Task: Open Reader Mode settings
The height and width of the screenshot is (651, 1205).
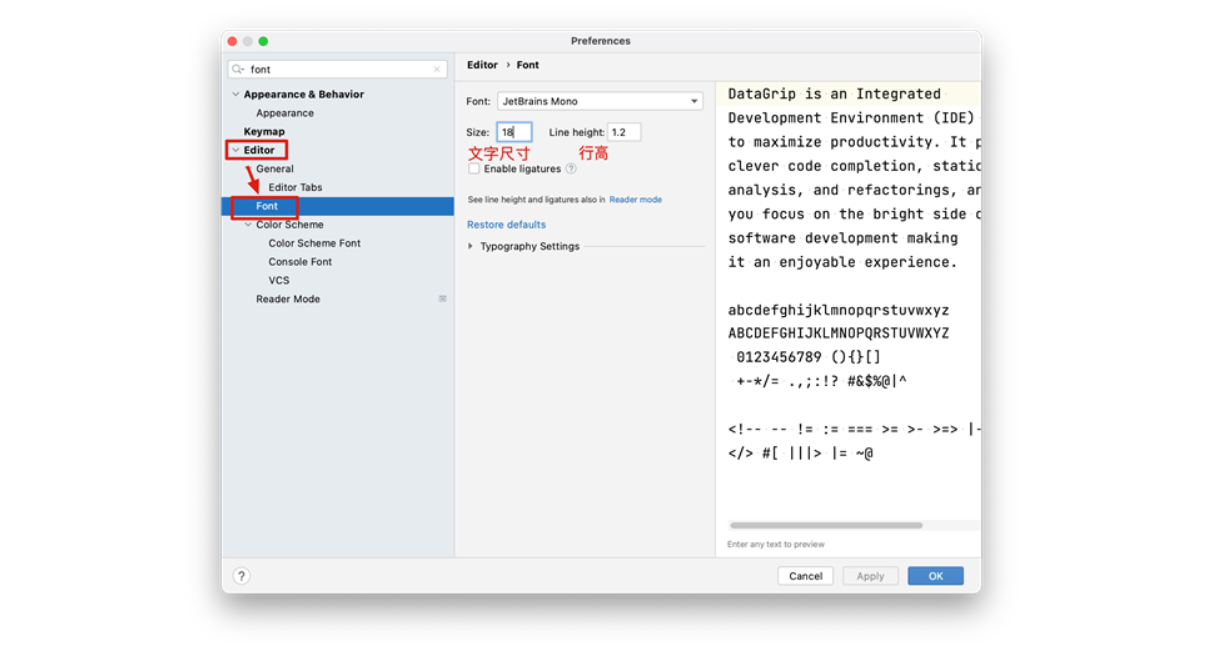Action: (x=288, y=299)
